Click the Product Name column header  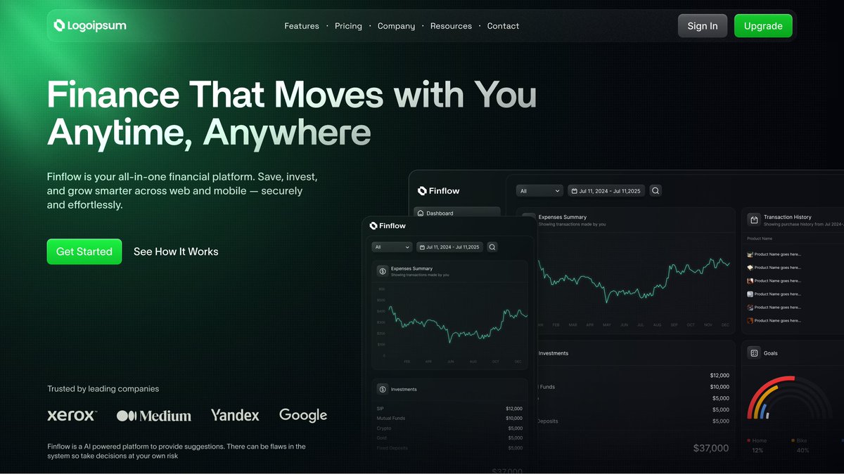[760, 239]
